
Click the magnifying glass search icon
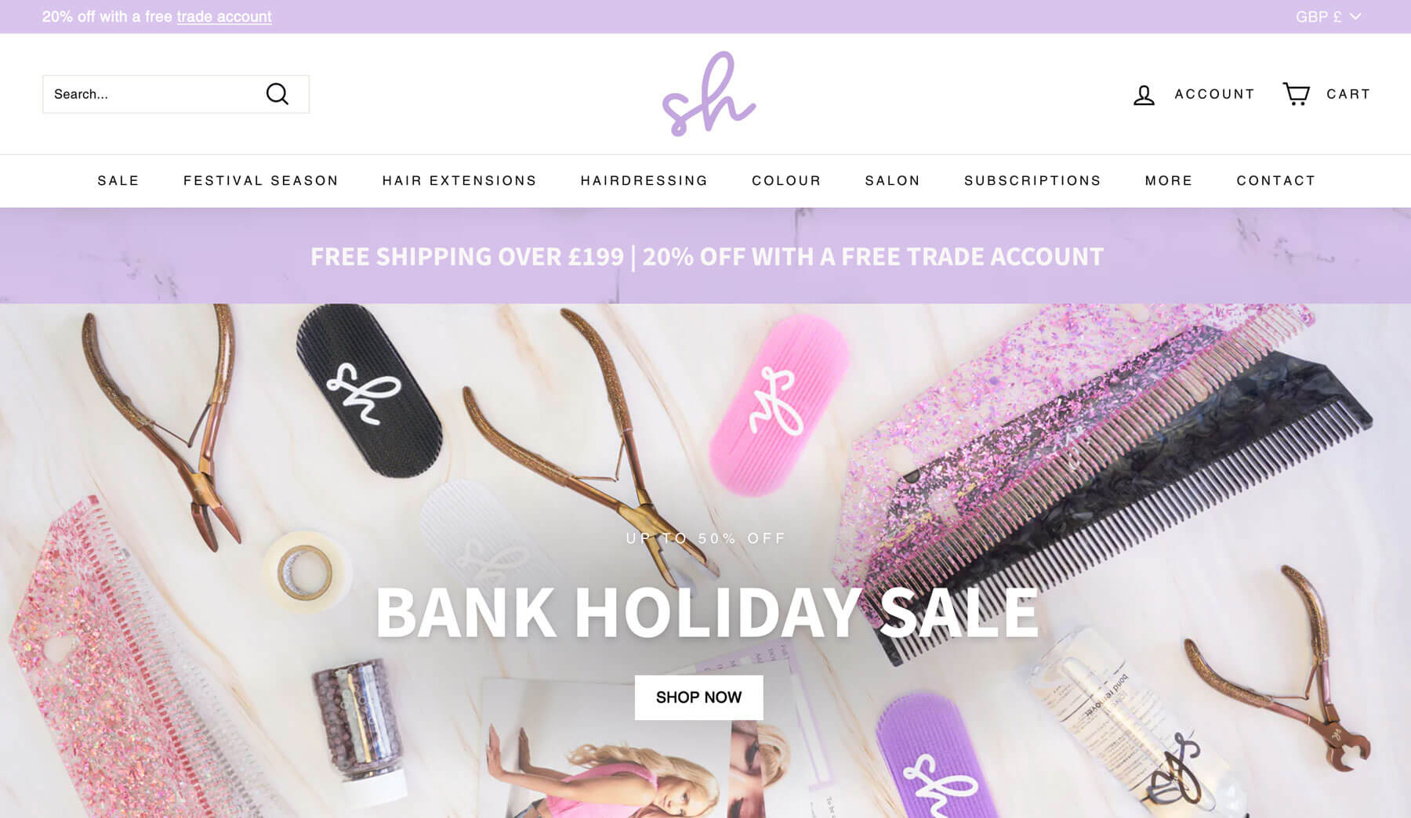click(277, 94)
